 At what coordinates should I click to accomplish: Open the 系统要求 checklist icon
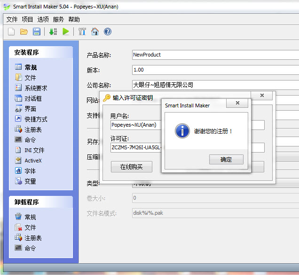click(x=18, y=88)
